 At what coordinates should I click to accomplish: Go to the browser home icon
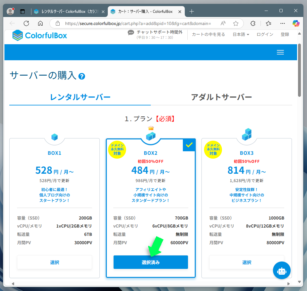tap(40, 23)
